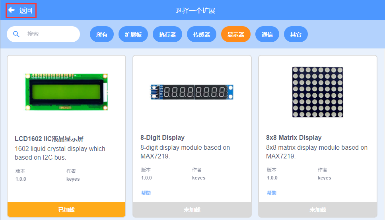Open 帮助 link for 8-Digit Display
The image size is (385, 220).
coord(146,193)
